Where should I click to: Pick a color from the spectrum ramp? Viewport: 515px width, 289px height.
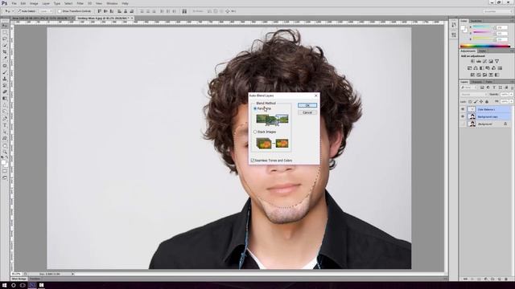485,46
